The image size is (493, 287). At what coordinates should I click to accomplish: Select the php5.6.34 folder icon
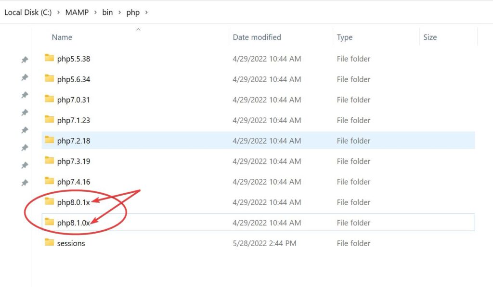tap(49, 78)
